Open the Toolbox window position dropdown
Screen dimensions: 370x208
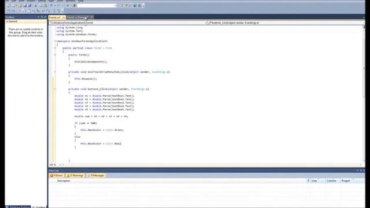pyautogui.click(x=38, y=17)
